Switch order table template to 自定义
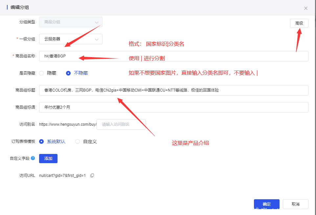Viewport: 316px width, 215px height. pos(78,141)
